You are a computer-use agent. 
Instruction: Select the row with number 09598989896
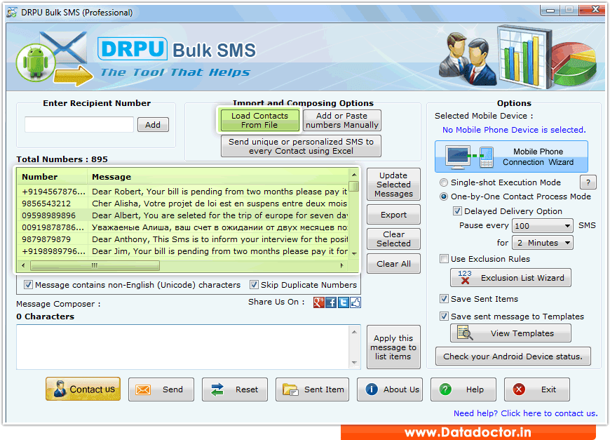[x=183, y=215]
